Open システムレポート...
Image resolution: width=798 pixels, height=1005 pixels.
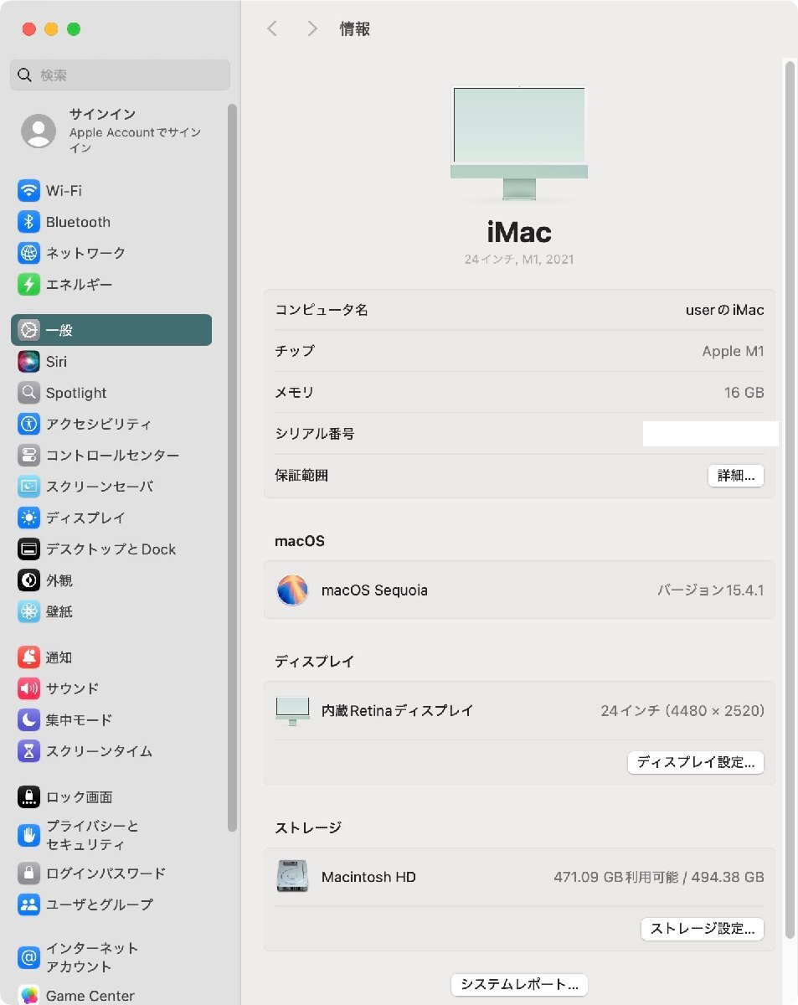[519, 983]
